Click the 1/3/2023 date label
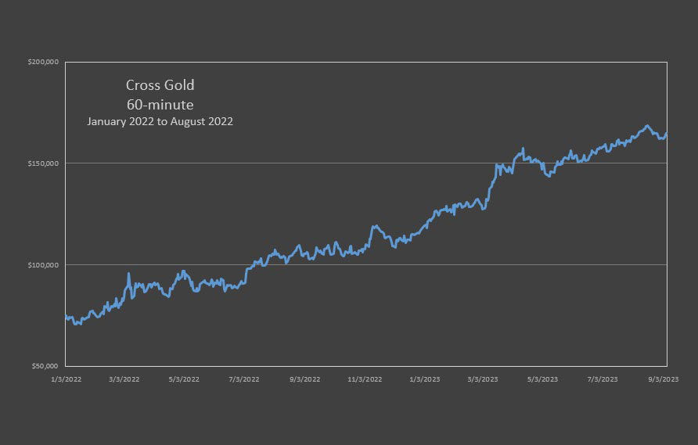The height and width of the screenshot is (445, 698). pos(425,379)
